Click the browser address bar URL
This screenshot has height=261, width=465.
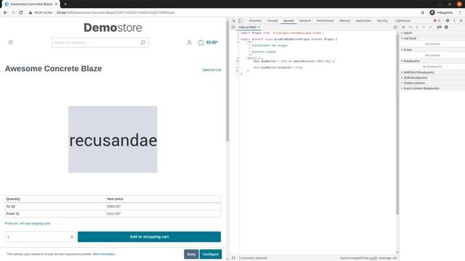pos(116,13)
